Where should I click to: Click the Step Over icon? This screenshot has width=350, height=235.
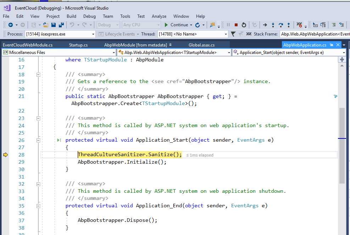click(281, 25)
